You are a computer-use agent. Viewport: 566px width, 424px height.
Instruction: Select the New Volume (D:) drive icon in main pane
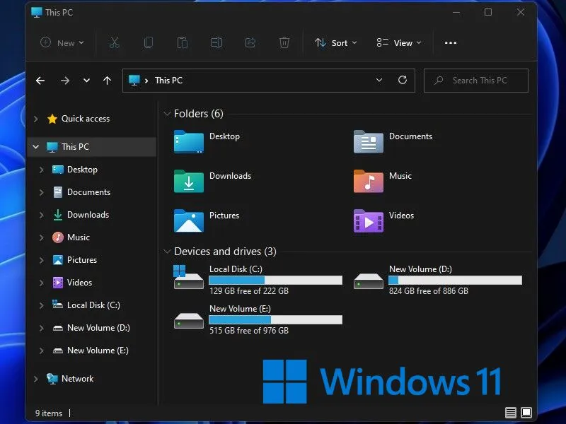pos(368,281)
